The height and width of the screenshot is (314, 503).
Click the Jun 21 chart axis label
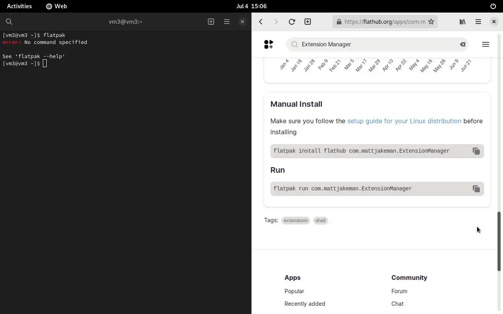point(466,65)
